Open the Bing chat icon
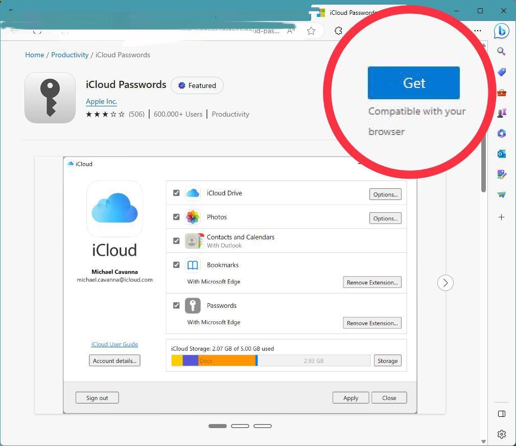This screenshot has height=446, width=516. [x=502, y=31]
